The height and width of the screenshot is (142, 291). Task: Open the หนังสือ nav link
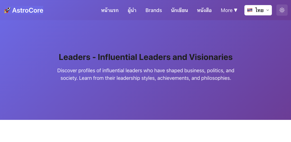click(204, 10)
